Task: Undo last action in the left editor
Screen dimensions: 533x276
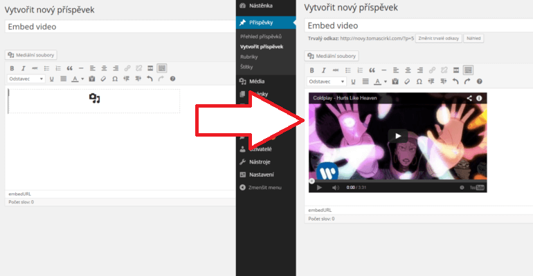Action: (150, 79)
